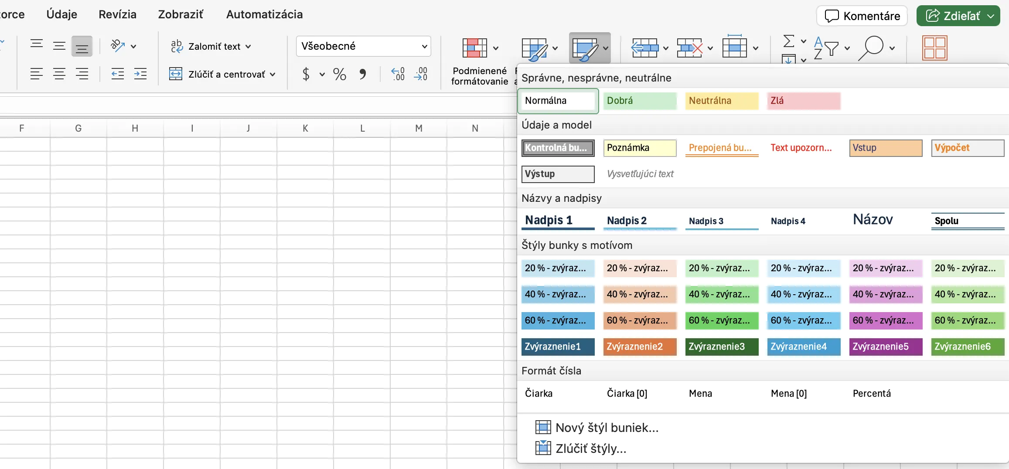
Task: Click the green Zdieľať button
Action: click(958, 16)
